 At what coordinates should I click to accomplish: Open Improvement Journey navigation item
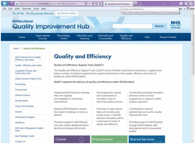click(43, 37)
